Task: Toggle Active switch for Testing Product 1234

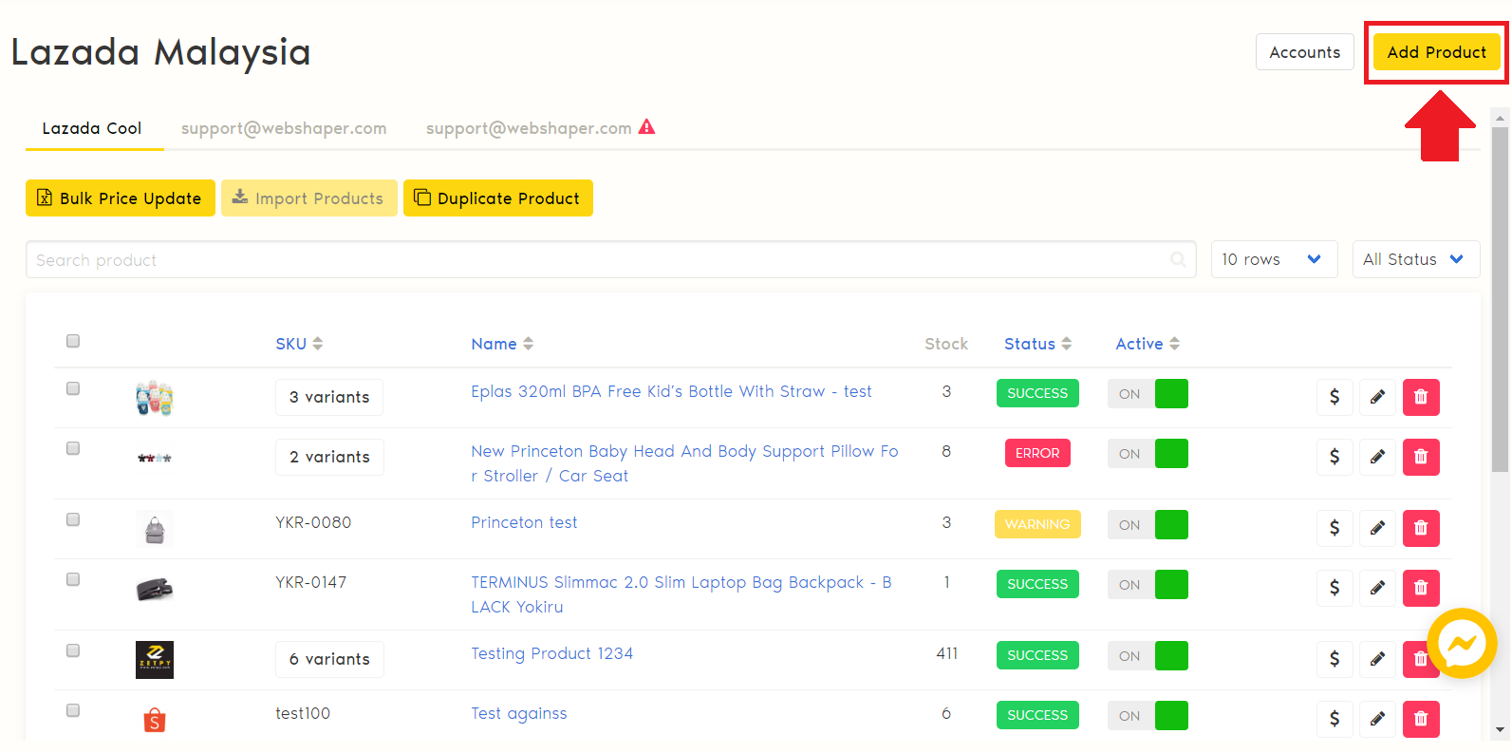Action: point(1148,655)
